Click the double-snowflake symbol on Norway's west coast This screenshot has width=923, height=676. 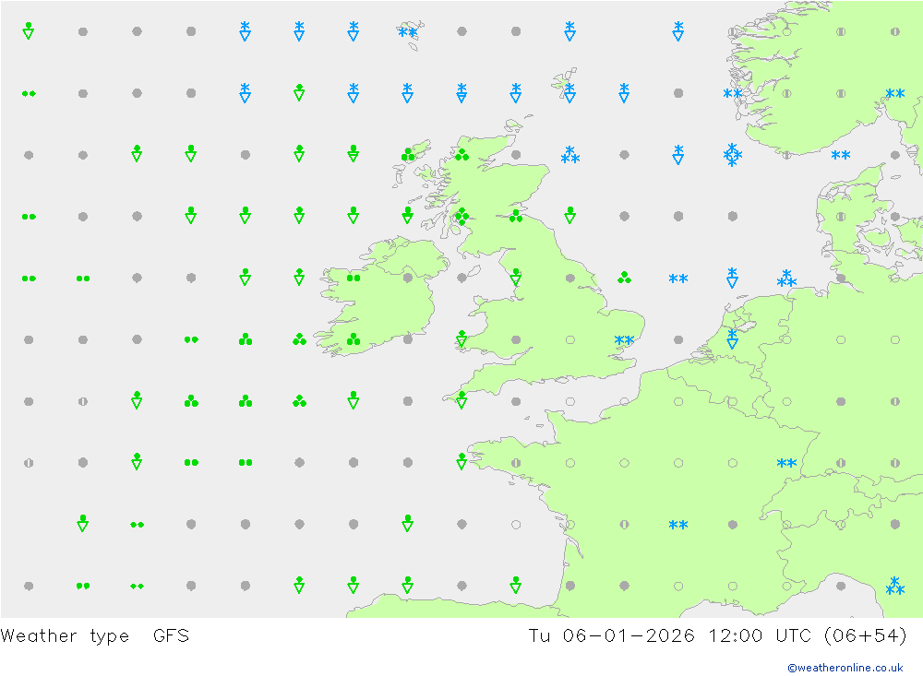[x=732, y=93]
